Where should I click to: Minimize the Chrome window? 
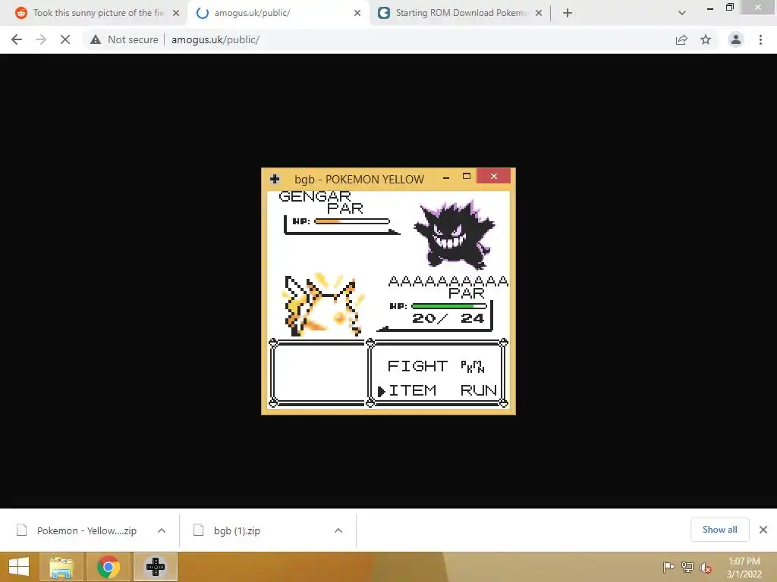[710, 8]
